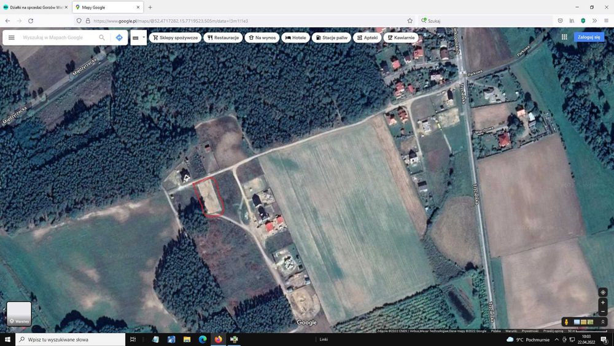This screenshot has width=614, height=346.
Task: Expand the dropdown arrow next to keyboard icon
Action: pyautogui.click(x=144, y=37)
